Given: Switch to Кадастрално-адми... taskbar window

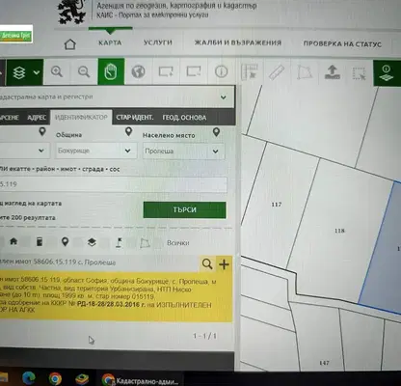Looking at the screenshot, I should click(140, 380).
